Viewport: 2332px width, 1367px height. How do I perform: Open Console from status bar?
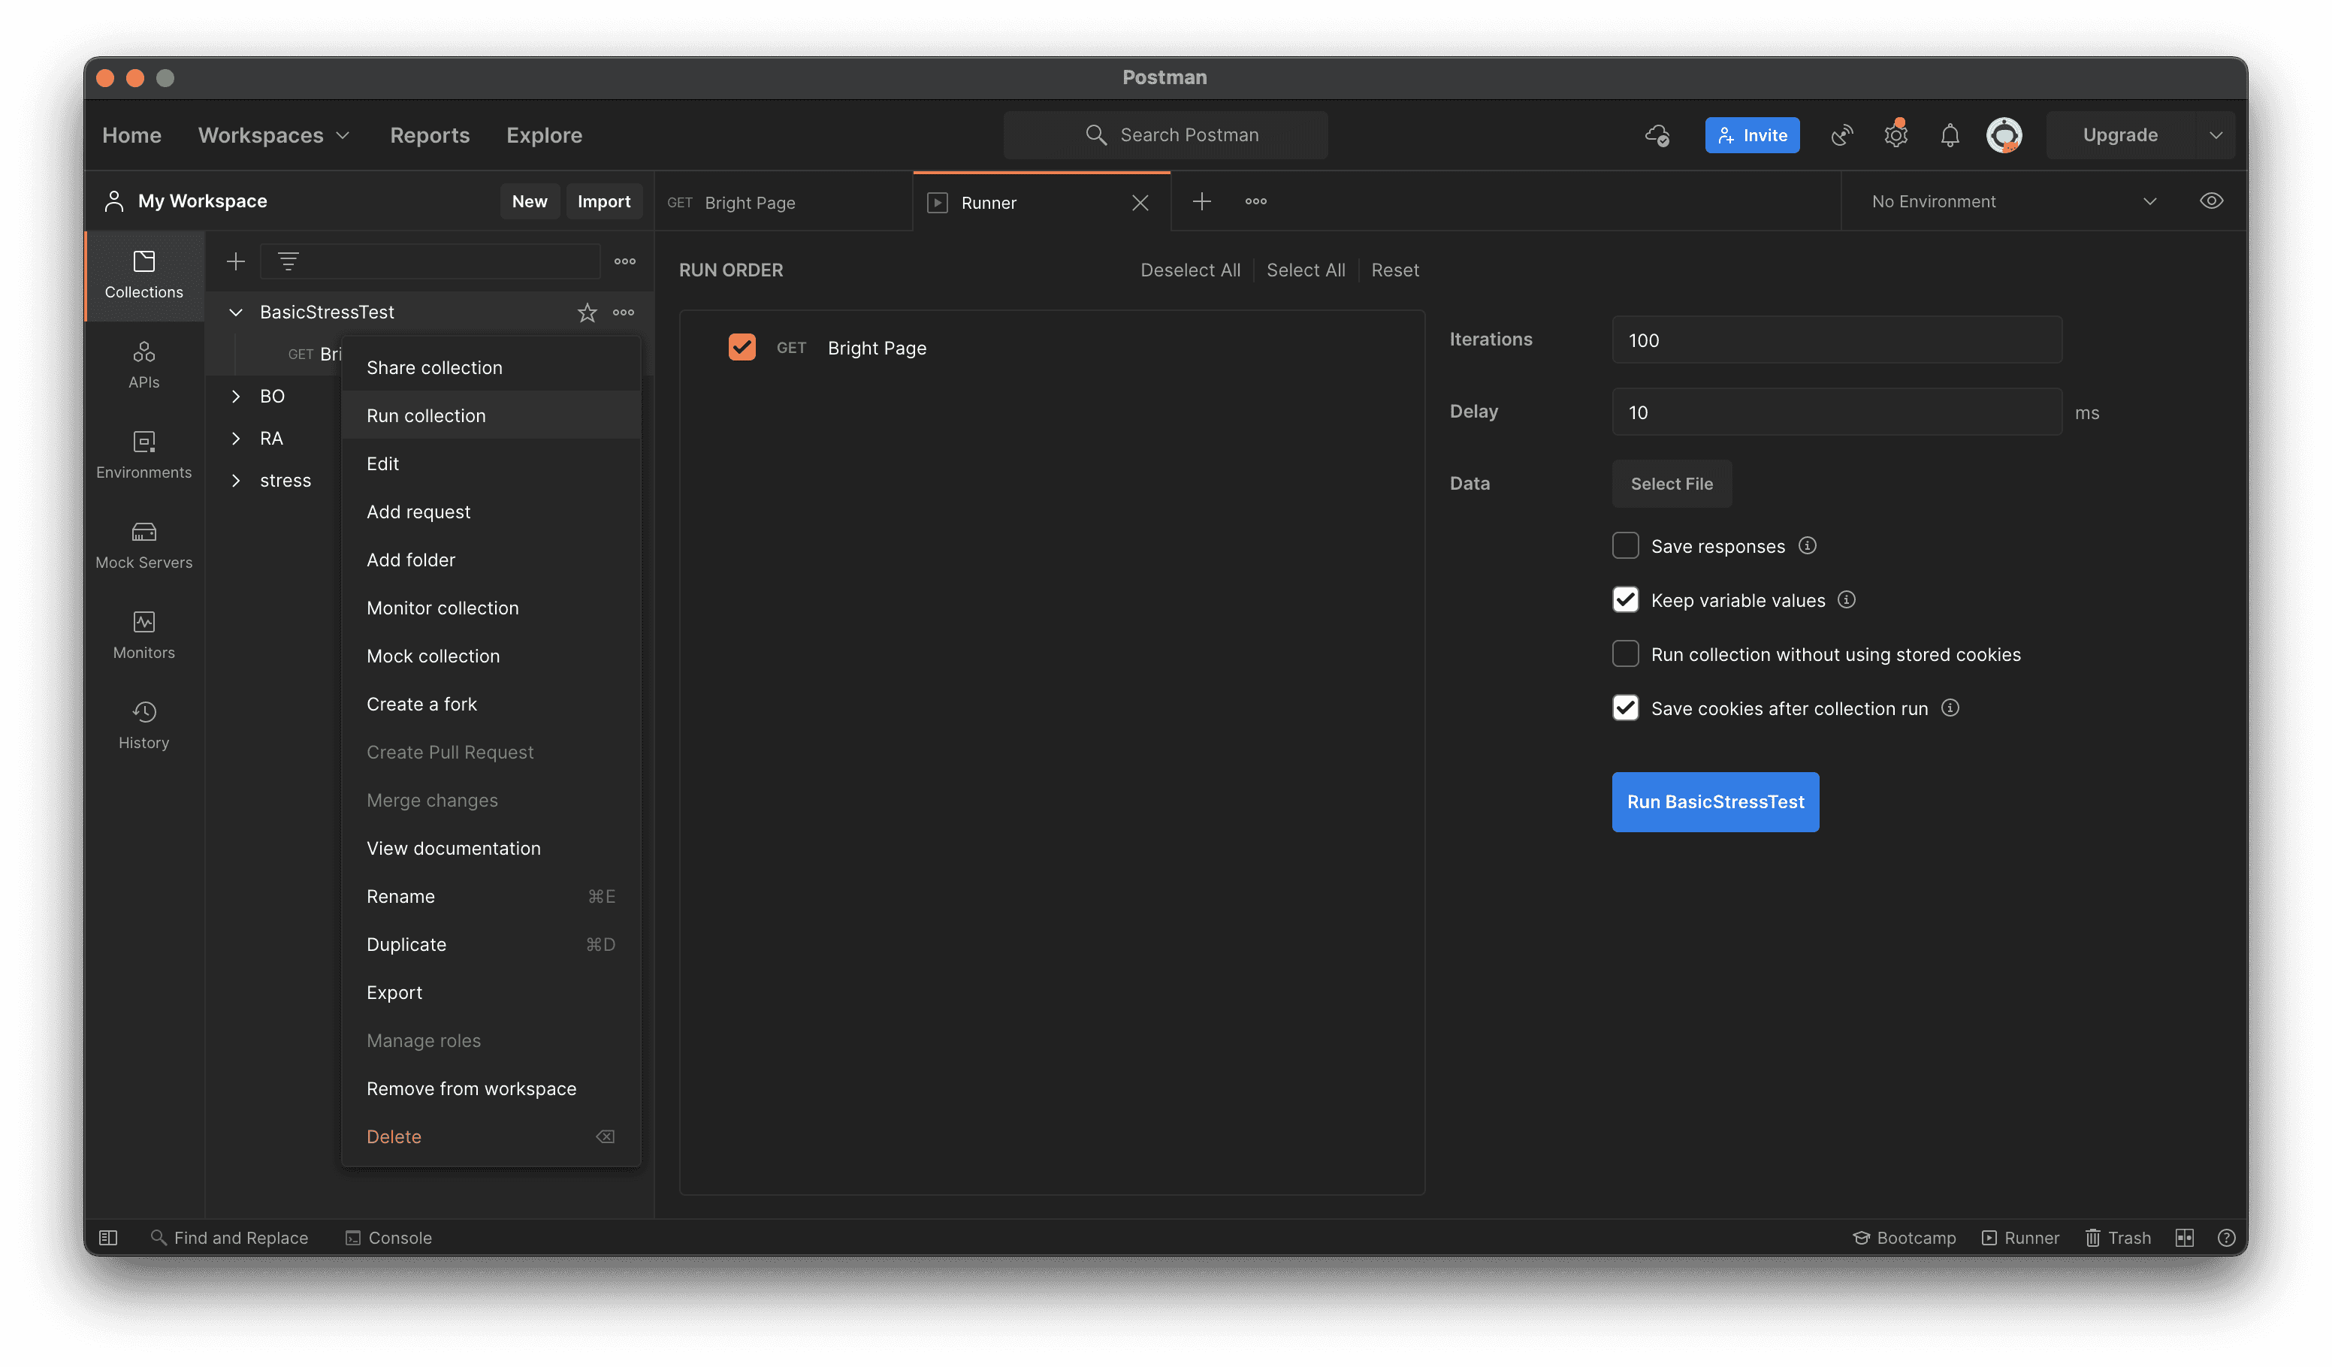[388, 1238]
